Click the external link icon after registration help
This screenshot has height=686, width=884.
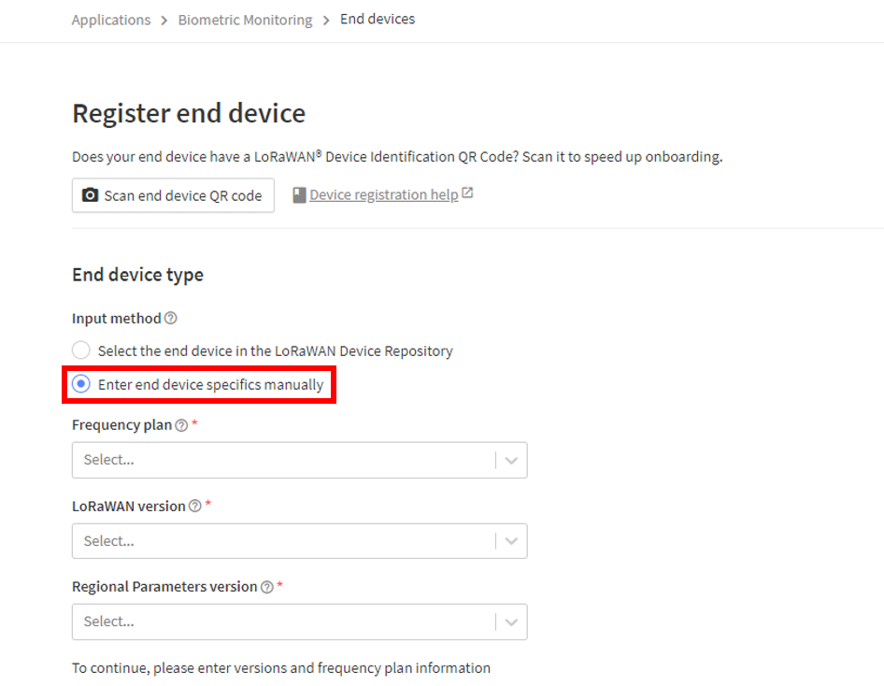click(467, 193)
